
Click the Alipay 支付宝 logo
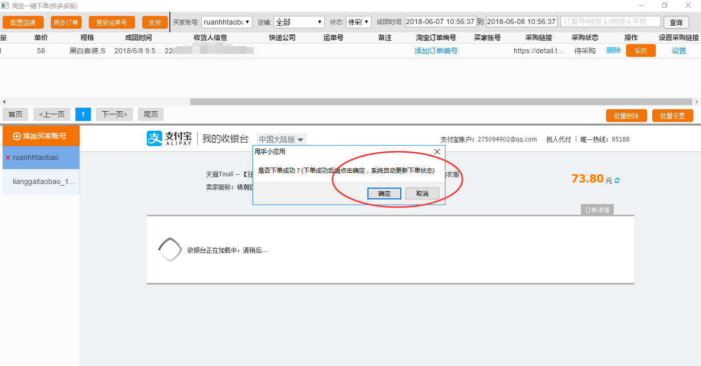coord(169,138)
